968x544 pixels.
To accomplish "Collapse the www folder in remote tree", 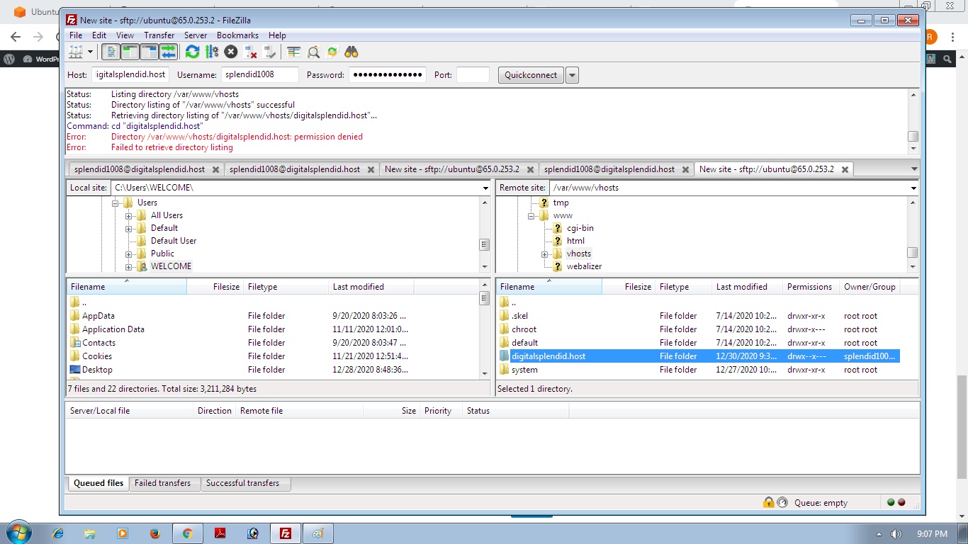I will [x=531, y=215].
